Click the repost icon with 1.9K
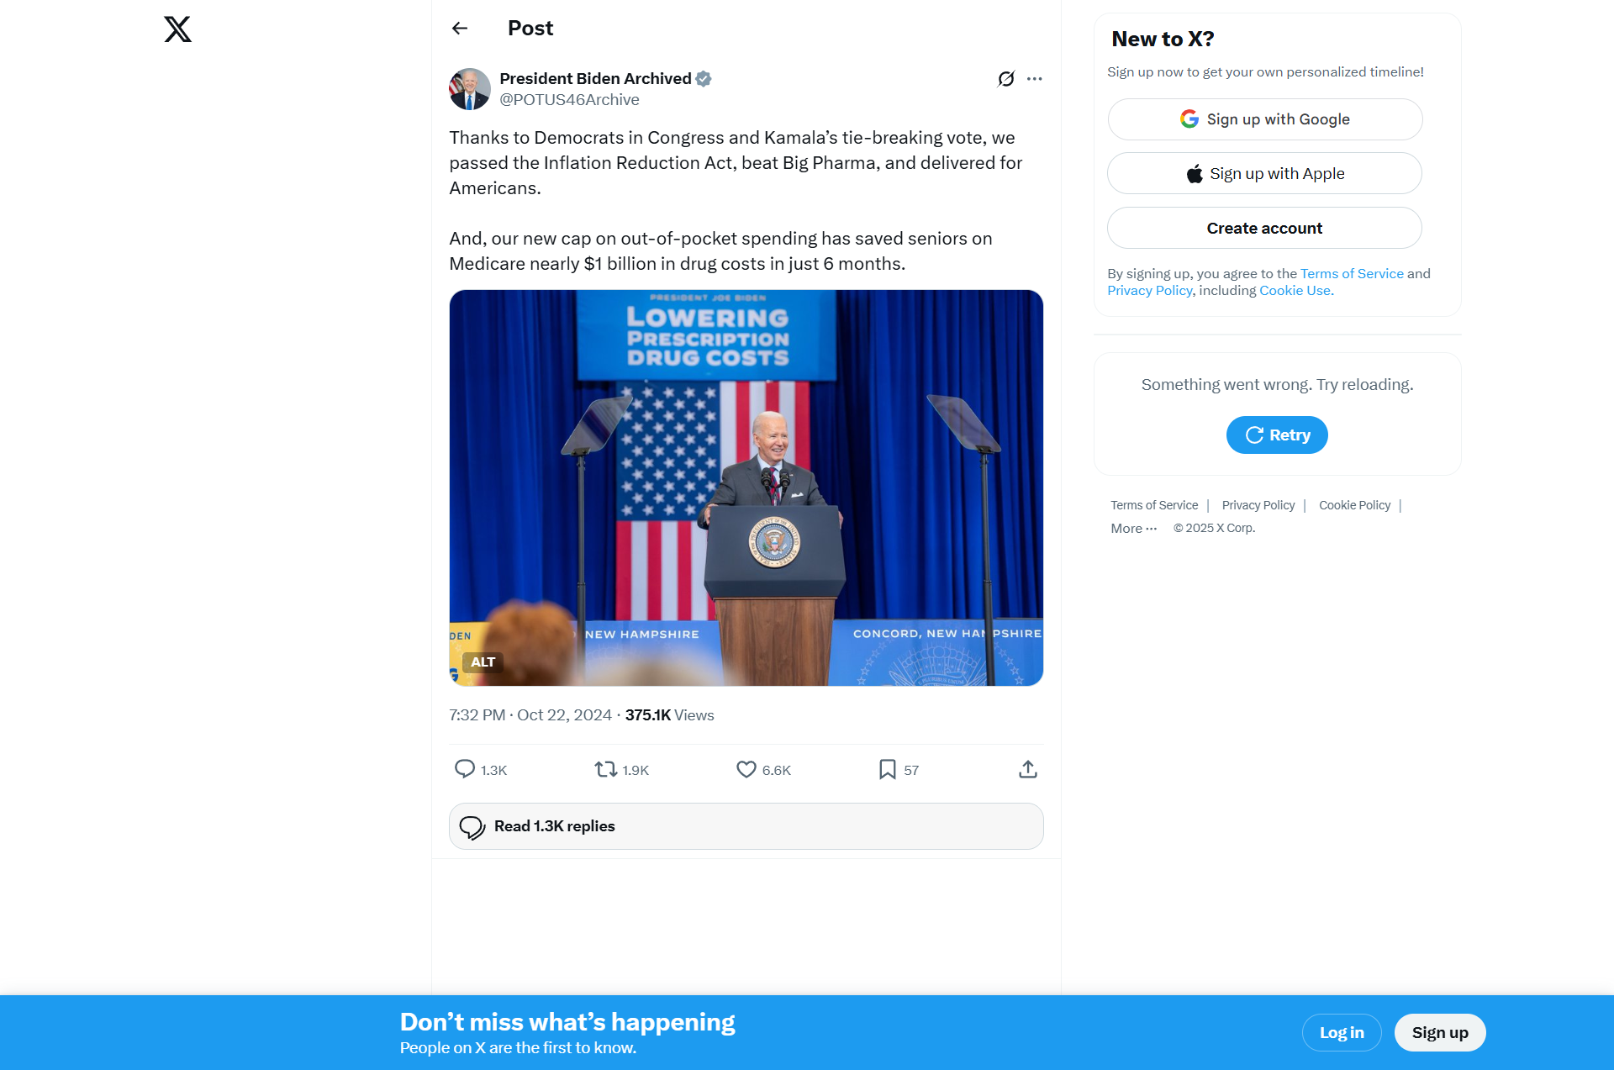 606,769
